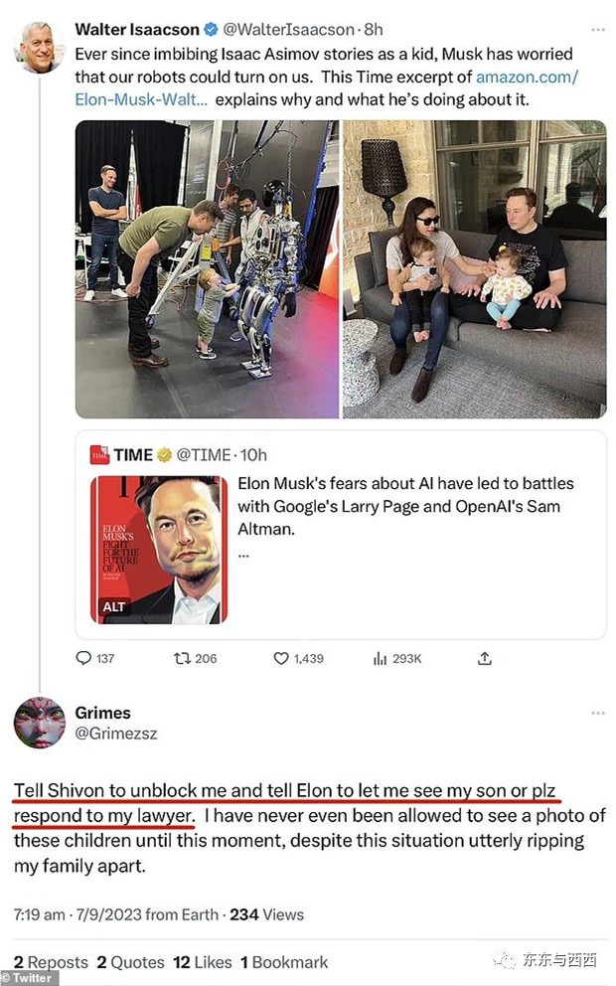Open more options on Isaacson's tweet
The height and width of the screenshot is (986, 616).
(x=596, y=29)
